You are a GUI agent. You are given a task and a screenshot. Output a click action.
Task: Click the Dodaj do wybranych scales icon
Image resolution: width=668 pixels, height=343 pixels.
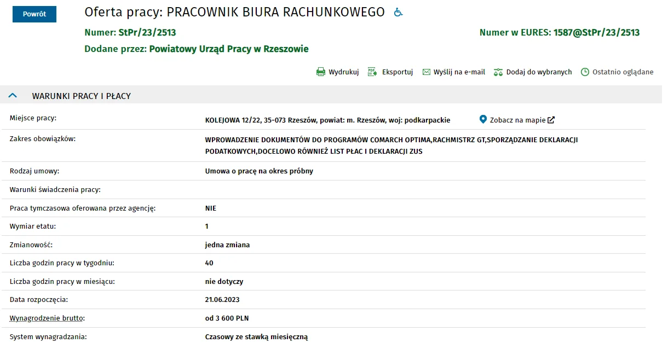[498, 72]
